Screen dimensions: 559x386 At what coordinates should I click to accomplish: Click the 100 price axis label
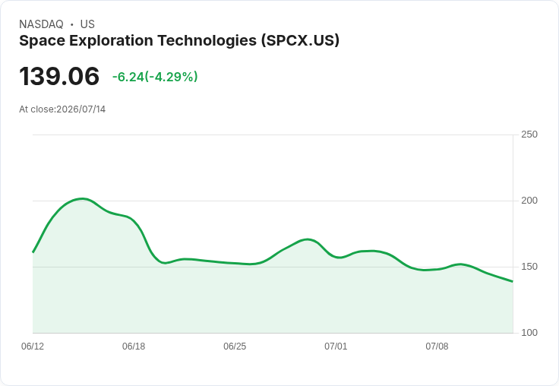(x=529, y=333)
